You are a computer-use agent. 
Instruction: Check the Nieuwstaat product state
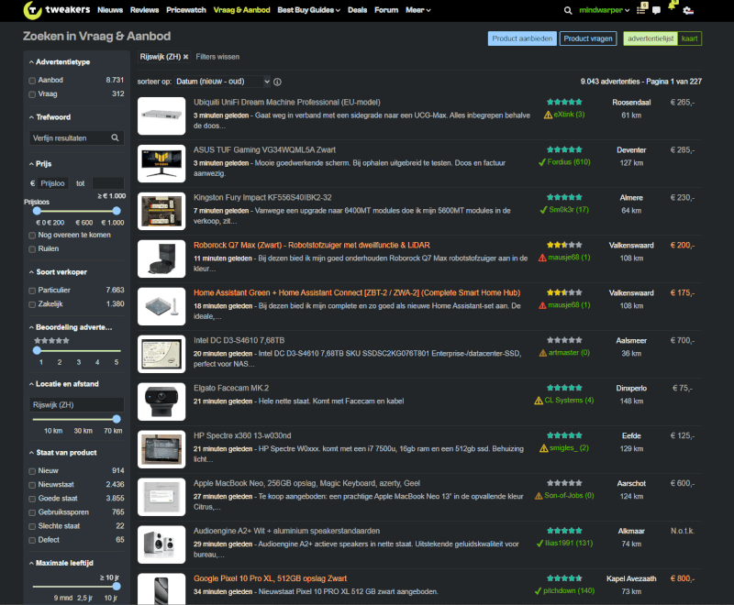[32, 485]
